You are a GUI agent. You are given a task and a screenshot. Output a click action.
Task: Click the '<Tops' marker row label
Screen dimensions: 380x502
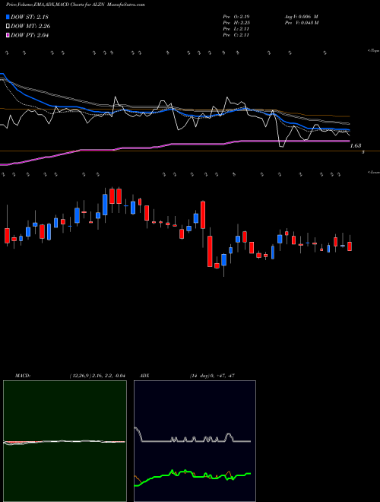point(373,51)
